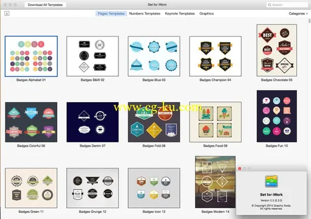Click the 'Version 2.3 (2.3.0)' text in About window
The image size is (311, 219).
(x=272, y=200)
